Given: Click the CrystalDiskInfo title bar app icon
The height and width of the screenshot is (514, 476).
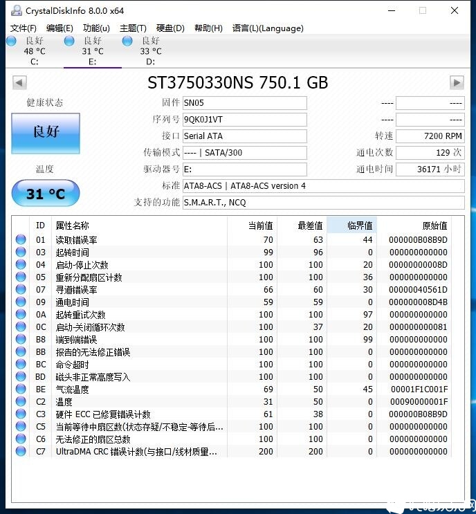Looking at the screenshot, I should 17,10.
